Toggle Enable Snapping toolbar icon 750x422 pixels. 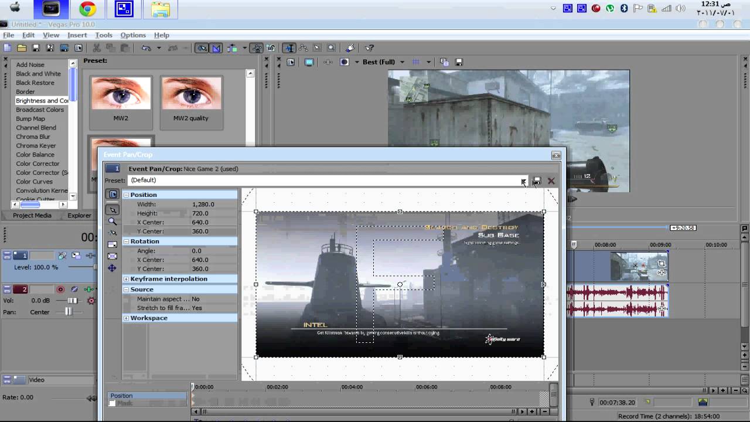(202, 48)
